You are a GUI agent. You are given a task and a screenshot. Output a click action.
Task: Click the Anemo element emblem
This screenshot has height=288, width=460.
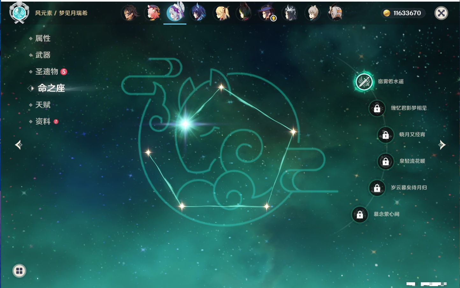[x=19, y=13]
